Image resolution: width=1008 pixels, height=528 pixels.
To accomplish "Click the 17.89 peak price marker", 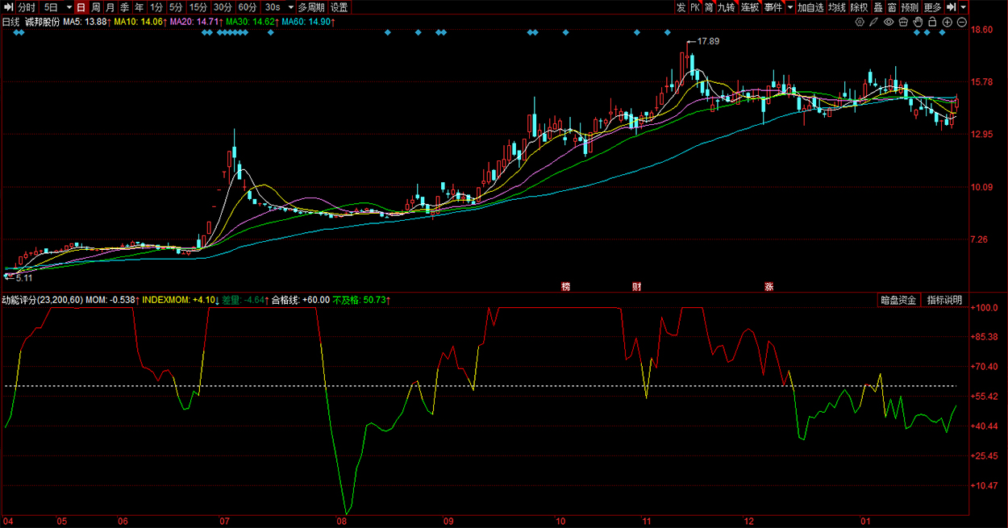I will (707, 41).
